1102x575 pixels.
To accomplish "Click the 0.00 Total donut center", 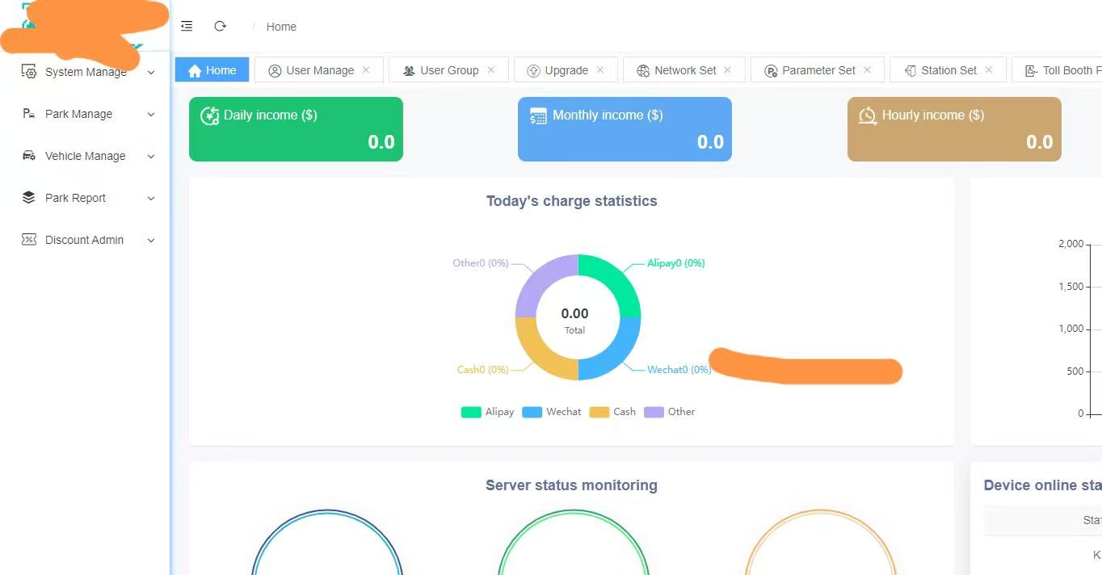I will [x=574, y=320].
